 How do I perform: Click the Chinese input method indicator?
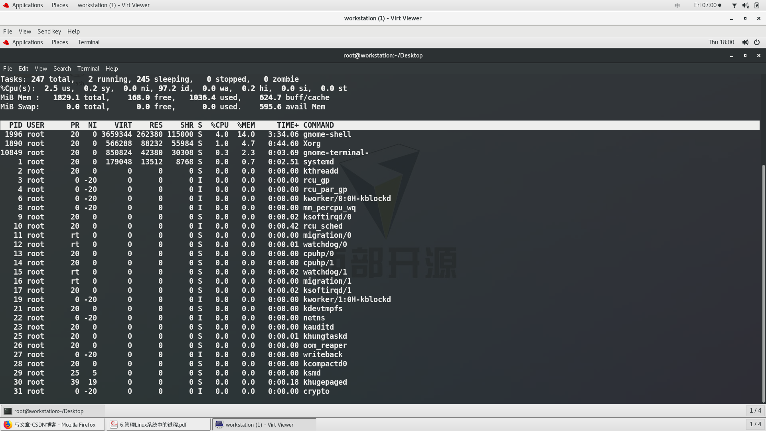click(677, 5)
